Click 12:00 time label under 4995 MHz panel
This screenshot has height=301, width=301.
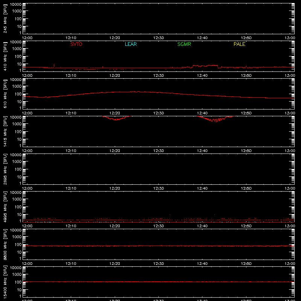click(x=27, y=226)
